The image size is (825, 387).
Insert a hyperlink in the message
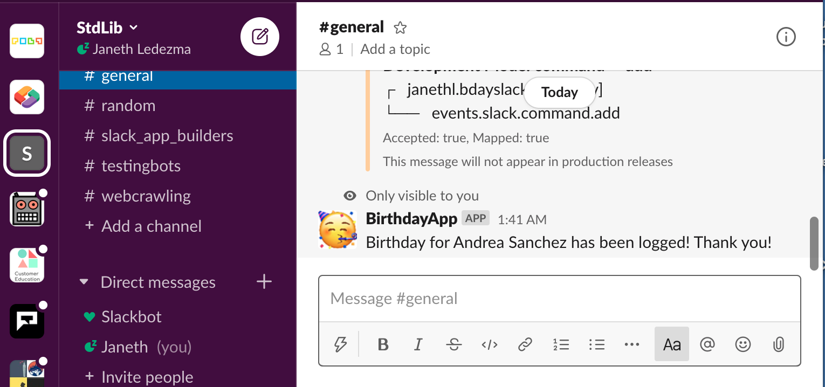click(x=525, y=344)
